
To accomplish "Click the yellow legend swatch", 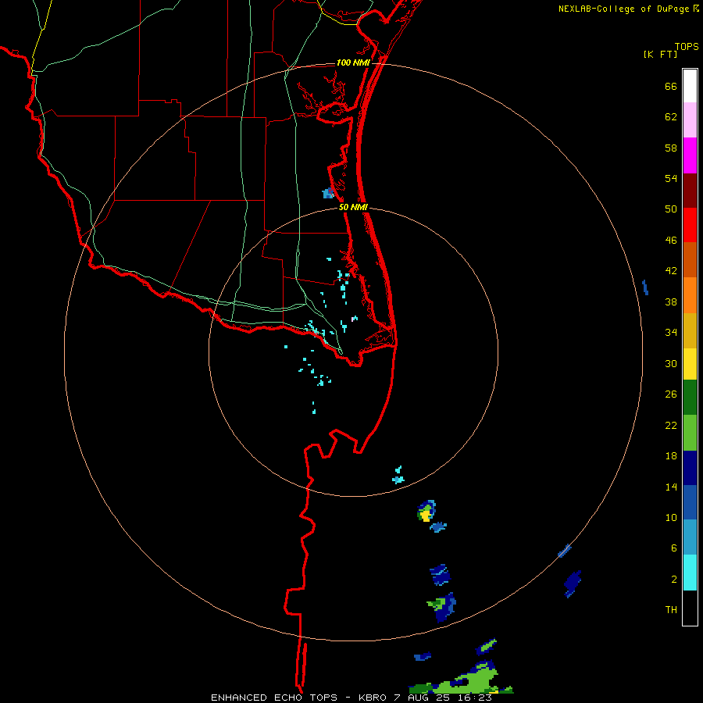I will pos(690,364).
